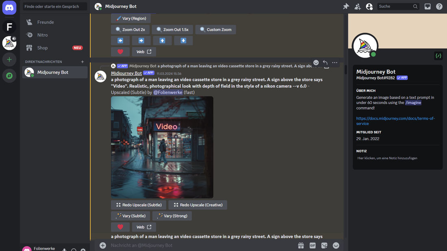
Task: Open pinned messages pin icon
Action: [346, 6]
